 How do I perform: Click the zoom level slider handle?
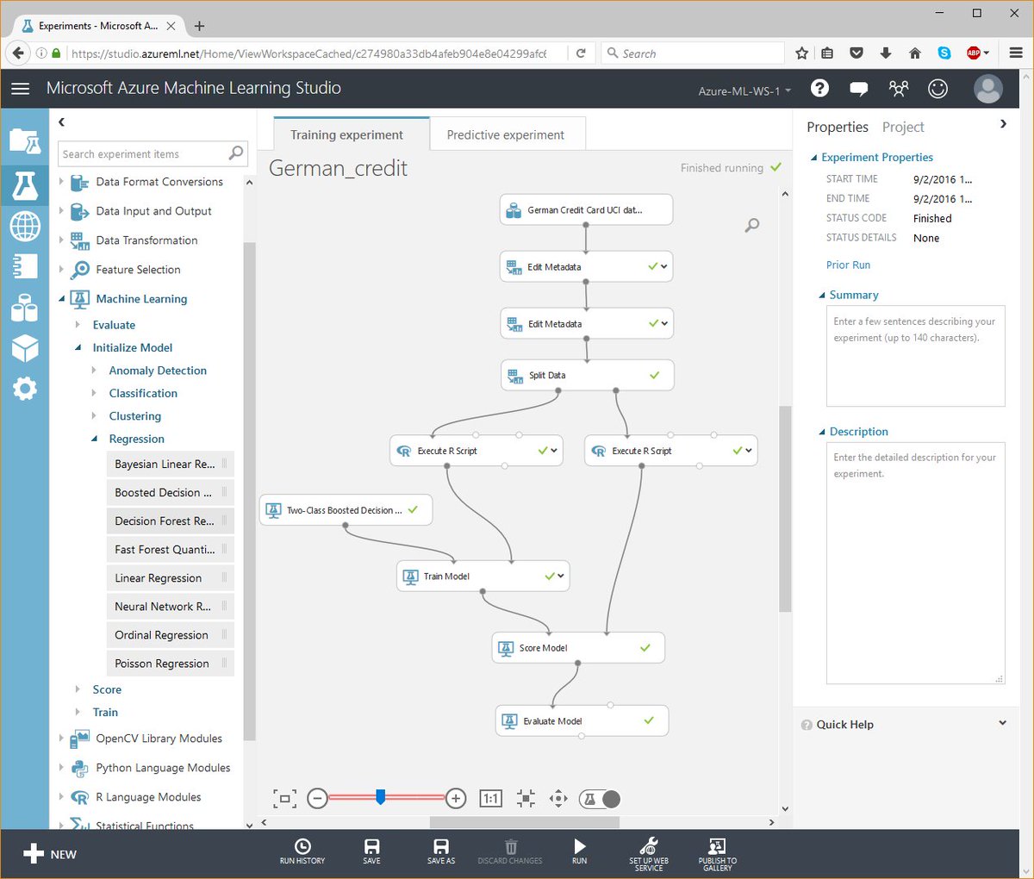coord(380,798)
